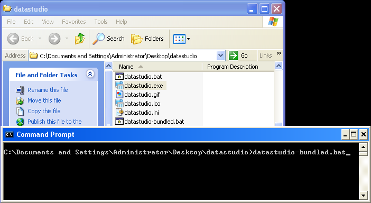Click the Command Prompt title bar icon
This screenshot has height=203, width=371.
(9, 134)
